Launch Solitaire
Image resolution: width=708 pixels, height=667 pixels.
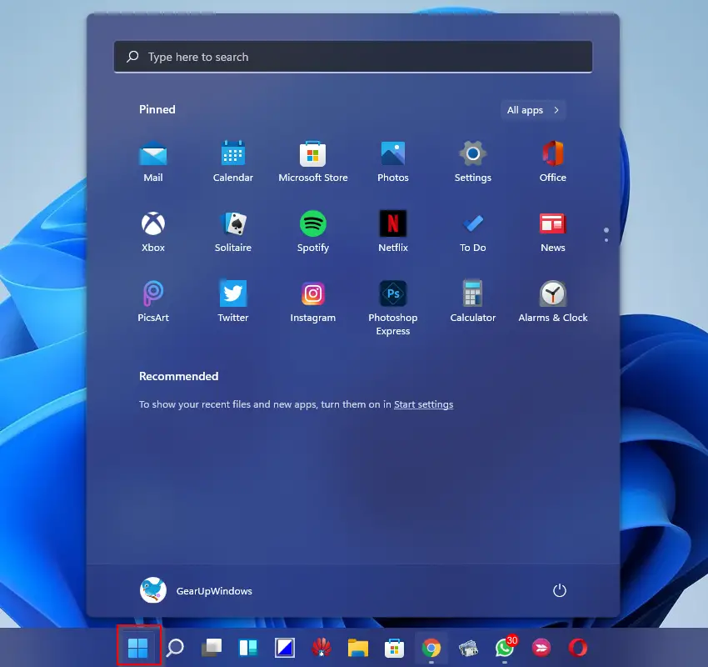pos(233,232)
